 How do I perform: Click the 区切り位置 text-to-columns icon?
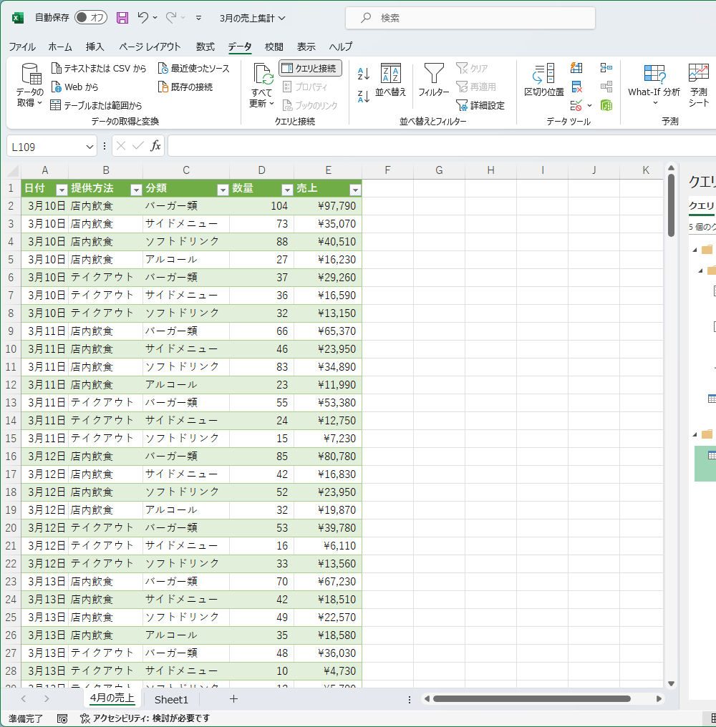click(x=543, y=79)
